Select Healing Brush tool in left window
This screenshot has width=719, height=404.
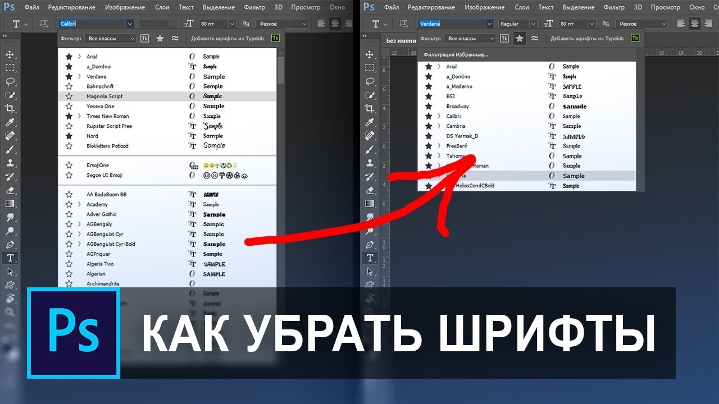(10, 136)
